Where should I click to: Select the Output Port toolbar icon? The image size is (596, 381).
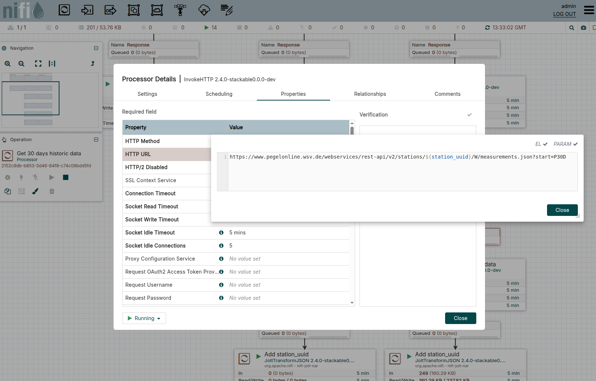tap(110, 10)
